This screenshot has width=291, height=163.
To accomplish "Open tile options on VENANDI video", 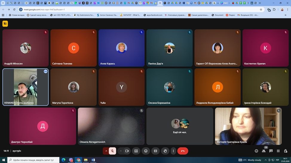I will point(45,71).
